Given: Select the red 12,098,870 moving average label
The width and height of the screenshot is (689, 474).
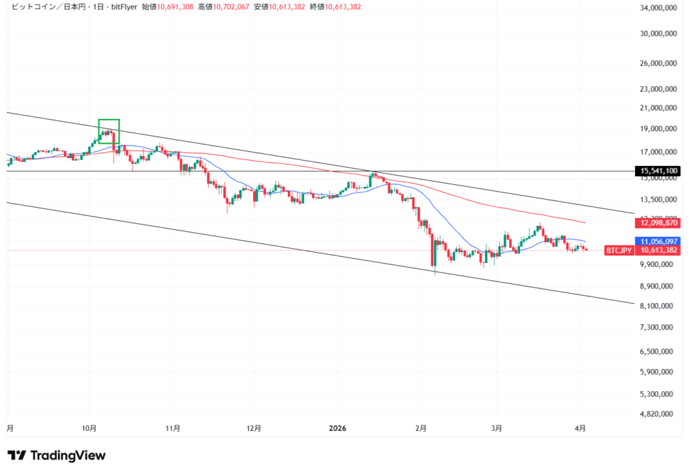Looking at the screenshot, I should pos(657,223).
